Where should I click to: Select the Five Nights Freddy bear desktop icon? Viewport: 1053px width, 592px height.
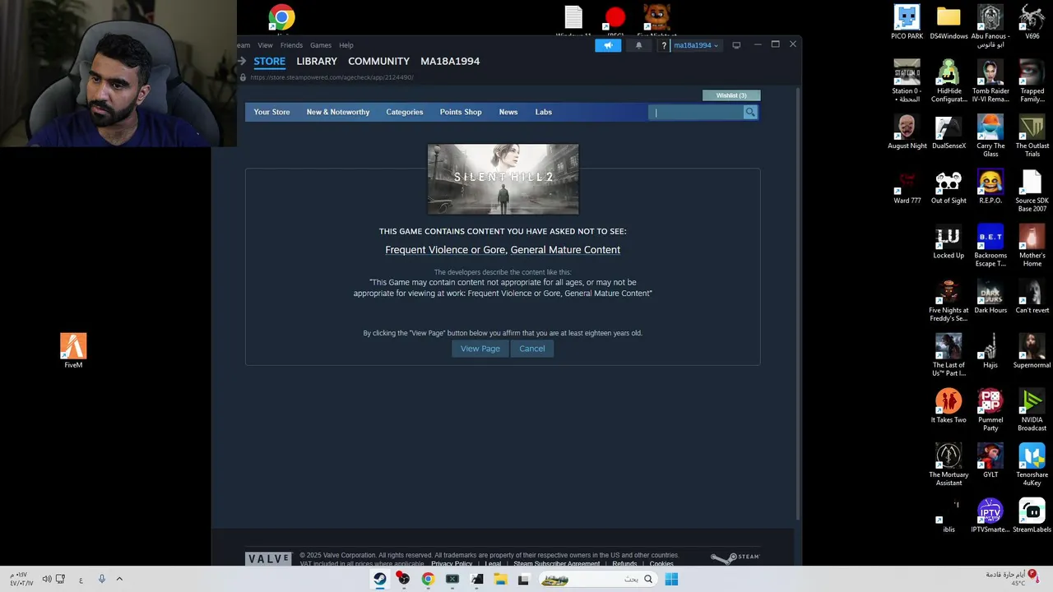(656, 20)
